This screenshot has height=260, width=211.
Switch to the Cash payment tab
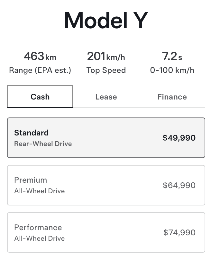pyautogui.click(x=40, y=97)
